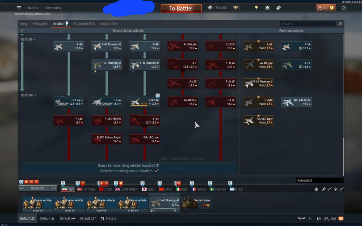Collapse the Rank VII section
Screen dimensions: 362x226
point(35,39)
